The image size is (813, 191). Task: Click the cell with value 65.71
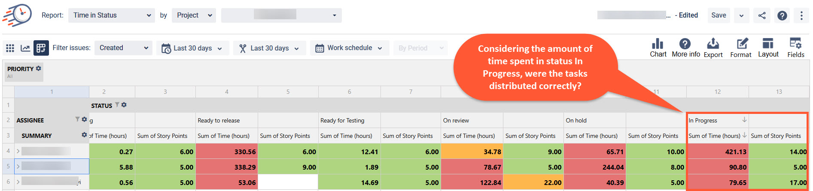[x=595, y=151]
